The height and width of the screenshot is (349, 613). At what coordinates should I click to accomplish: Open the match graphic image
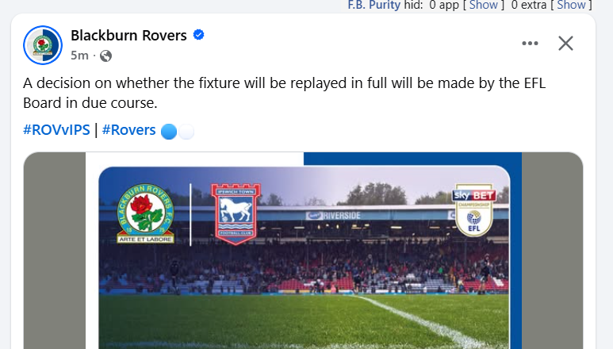(x=304, y=251)
